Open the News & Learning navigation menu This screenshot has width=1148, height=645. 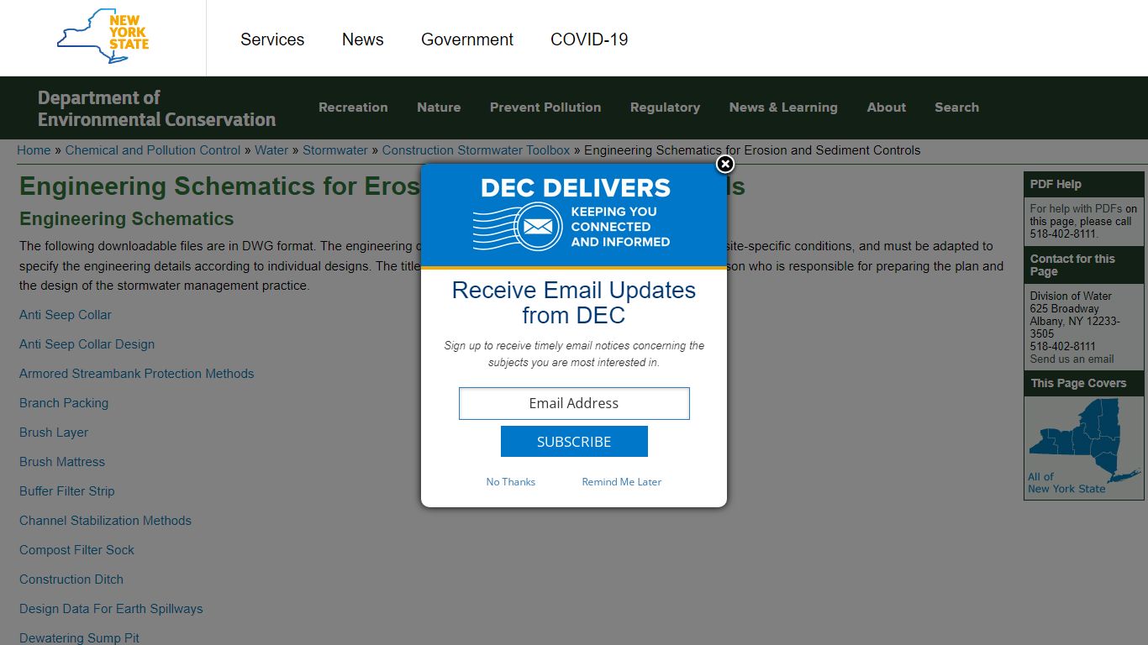pos(783,107)
